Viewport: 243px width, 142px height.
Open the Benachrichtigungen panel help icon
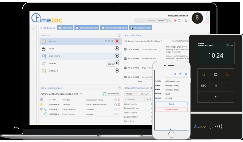pos(119,88)
